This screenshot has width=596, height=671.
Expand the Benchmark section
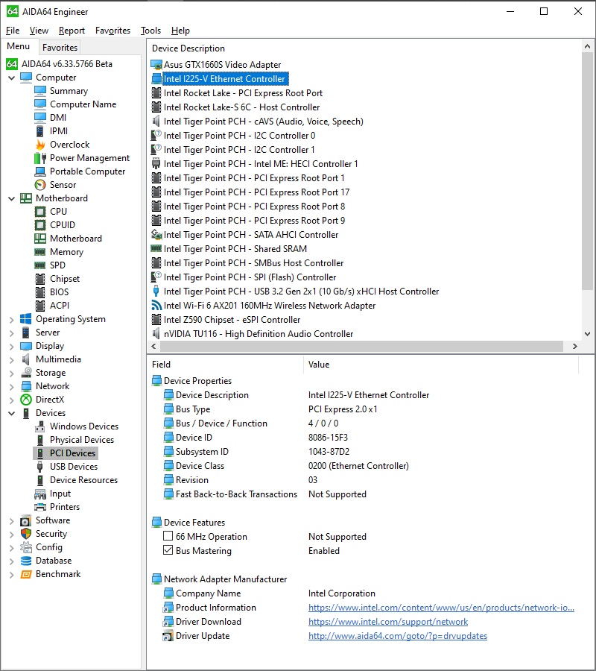pos(13,573)
